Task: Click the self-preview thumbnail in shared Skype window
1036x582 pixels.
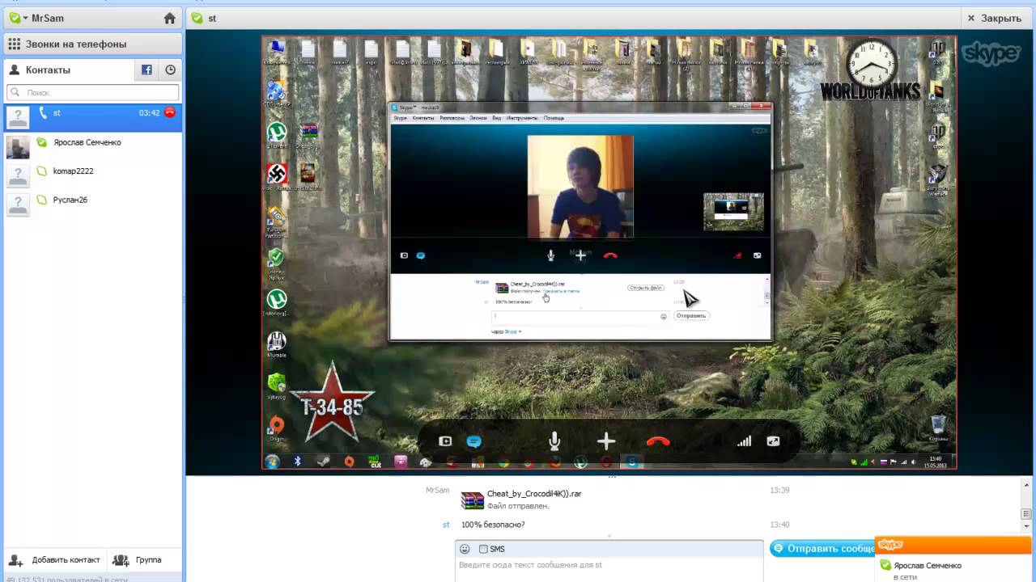Action: tap(733, 212)
